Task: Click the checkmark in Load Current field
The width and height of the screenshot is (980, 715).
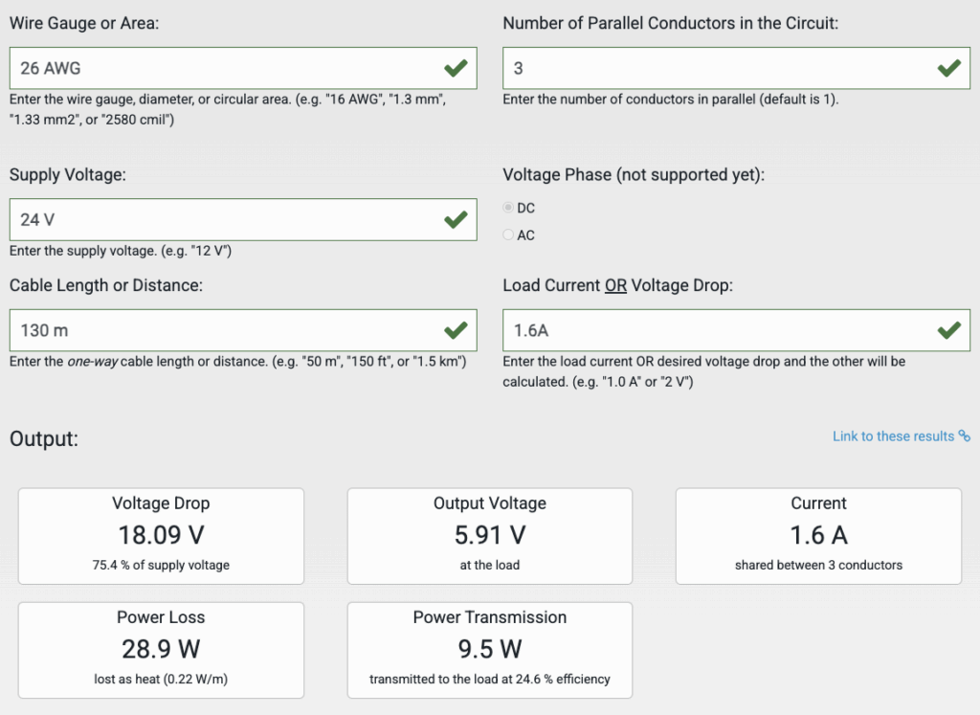Action: pos(948,330)
